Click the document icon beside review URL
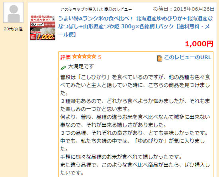 [160, 58]
